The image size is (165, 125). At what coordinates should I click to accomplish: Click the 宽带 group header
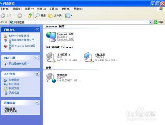[x=48, y=68]
